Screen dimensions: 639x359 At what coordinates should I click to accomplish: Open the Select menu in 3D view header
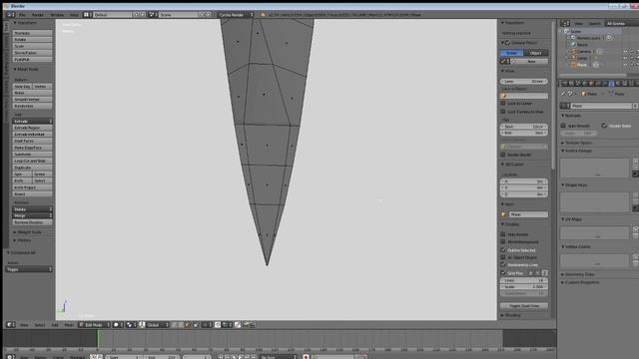(x=40, y=325)
